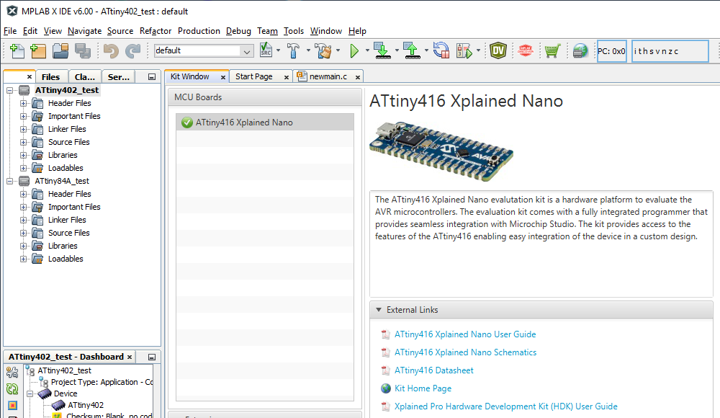Close the ATtiny402_test Dashboard tab
The image size is (720, 418).
(x=130, y=357)
